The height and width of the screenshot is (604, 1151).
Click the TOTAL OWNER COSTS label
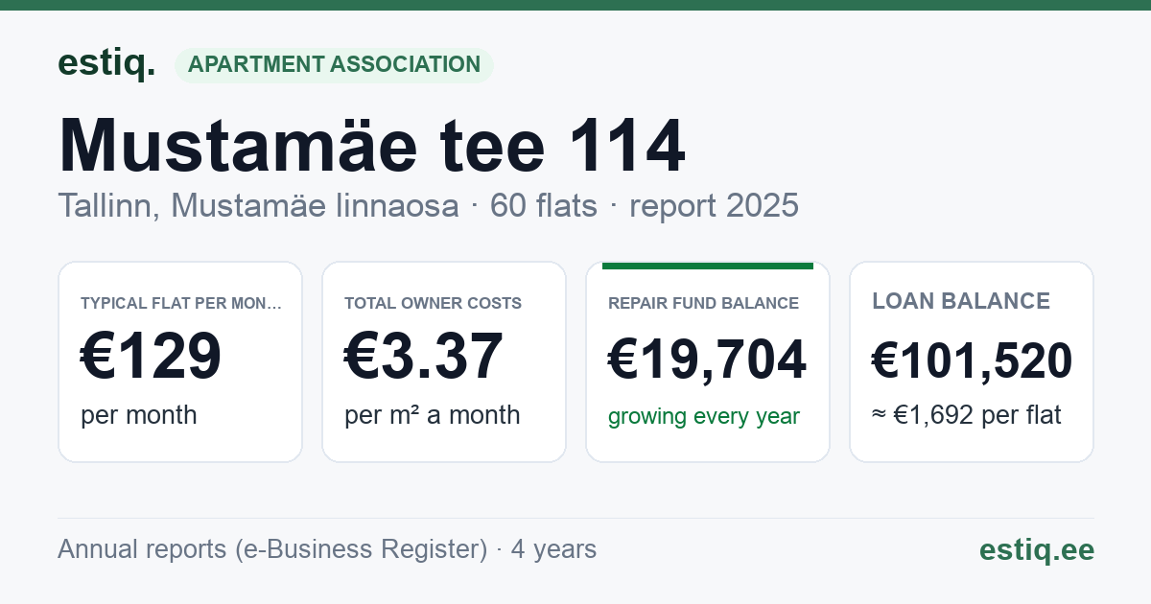434,303
